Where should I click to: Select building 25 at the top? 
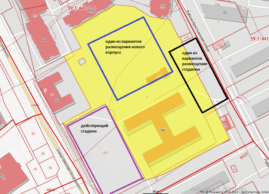point(163,6)
